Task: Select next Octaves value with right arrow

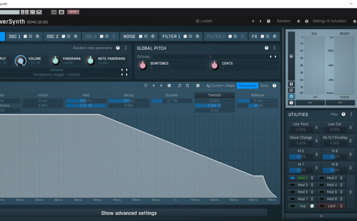Action: pyautogui.click(x=276, y=56)
